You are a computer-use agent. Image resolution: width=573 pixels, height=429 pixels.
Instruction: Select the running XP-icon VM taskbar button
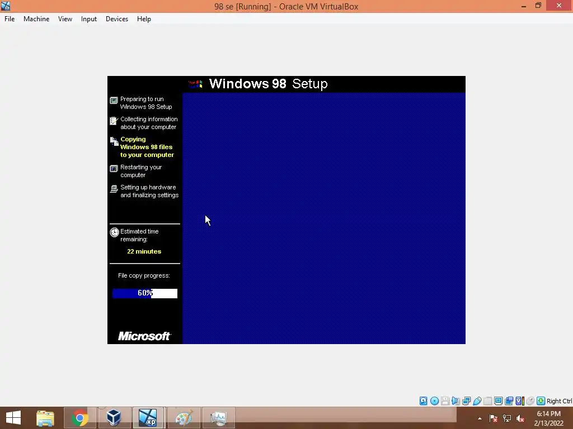point(148,418)
